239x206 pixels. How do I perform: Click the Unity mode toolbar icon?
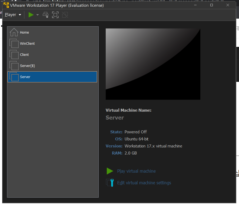(65, 15)
